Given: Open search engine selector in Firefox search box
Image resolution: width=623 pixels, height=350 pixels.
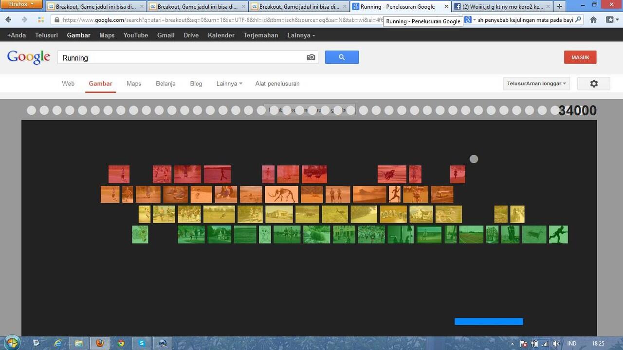Looking at the screenshot, I should click(470, 20).
